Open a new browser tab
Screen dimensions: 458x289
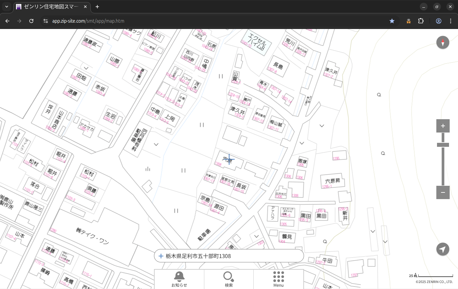point(97,7)
